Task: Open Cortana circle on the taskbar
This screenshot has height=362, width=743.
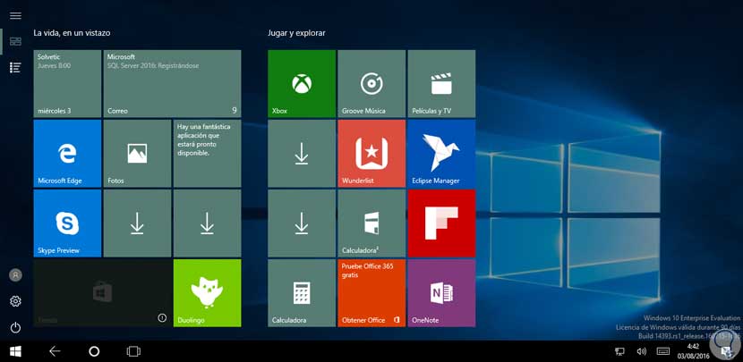Action: (94, 351)
